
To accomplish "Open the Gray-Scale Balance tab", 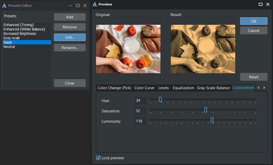I will (x=213, y=88).
